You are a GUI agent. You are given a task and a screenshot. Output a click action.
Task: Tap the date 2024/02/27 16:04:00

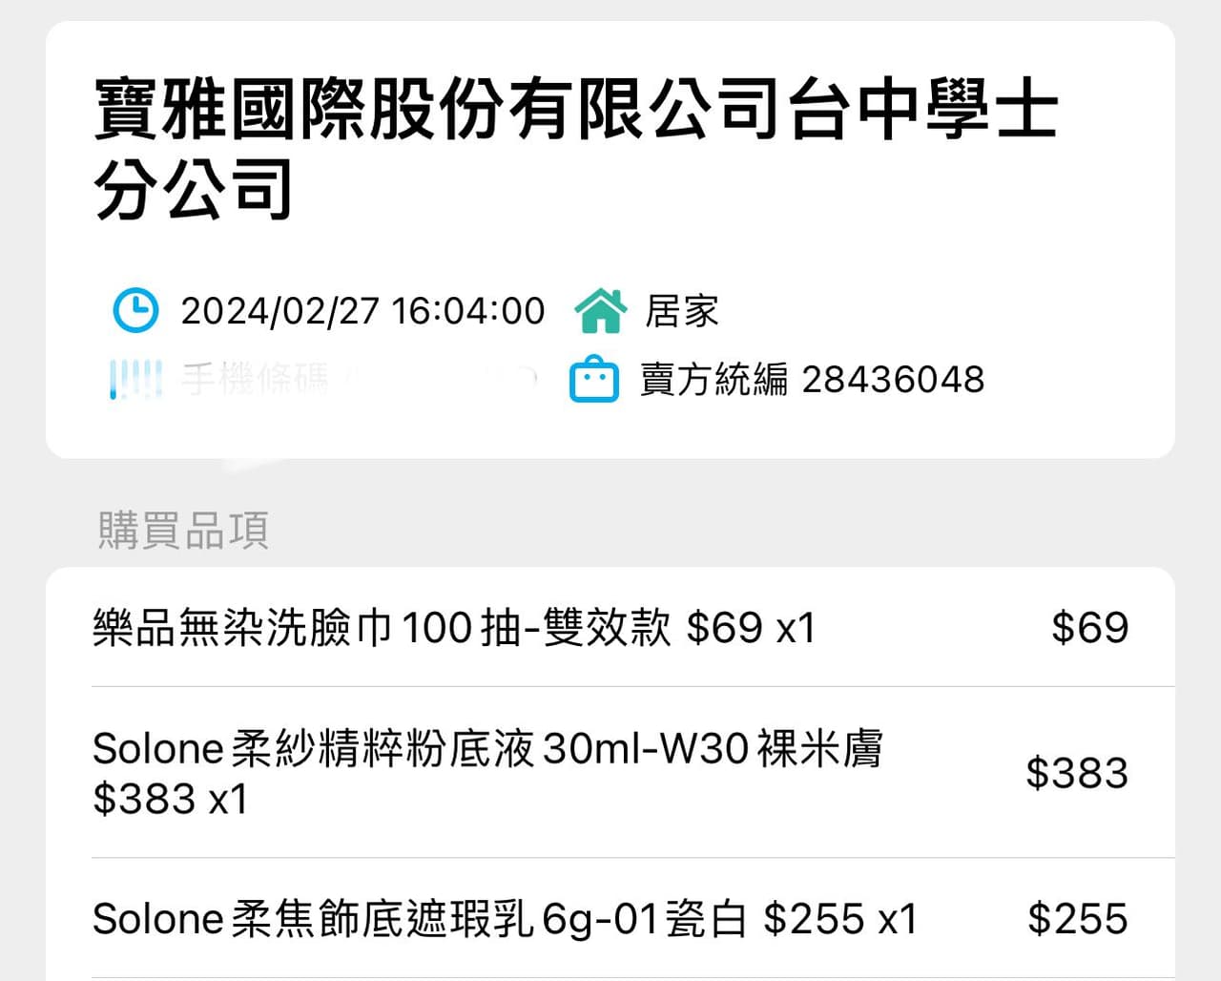click(362, 310)
